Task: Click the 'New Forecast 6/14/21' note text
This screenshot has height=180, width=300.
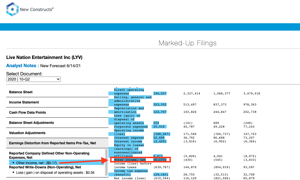Action: [60, 66]
